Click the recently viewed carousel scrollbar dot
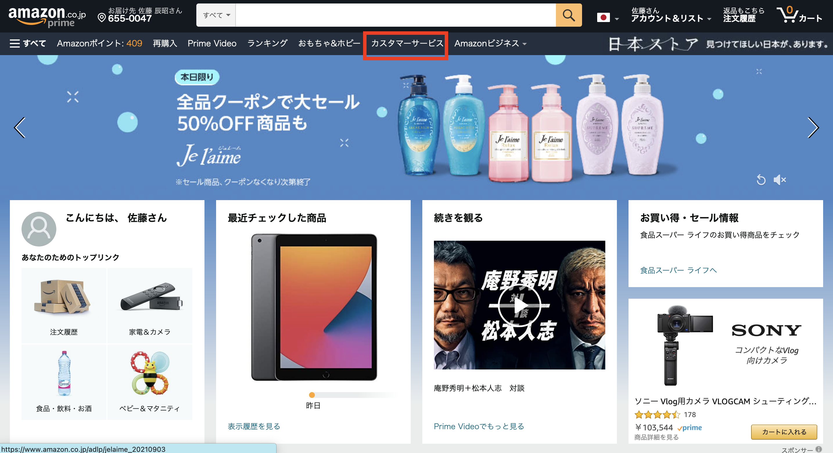833x453 pixels. pyautogui.click(x=312, y=395)
